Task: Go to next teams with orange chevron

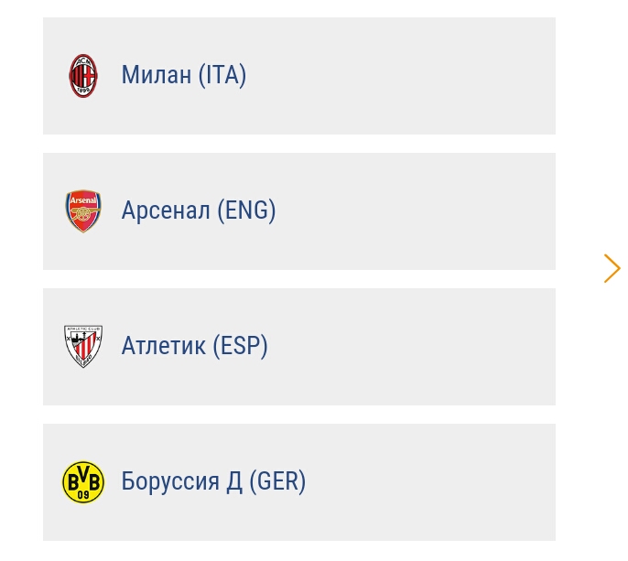Action: 612,268
